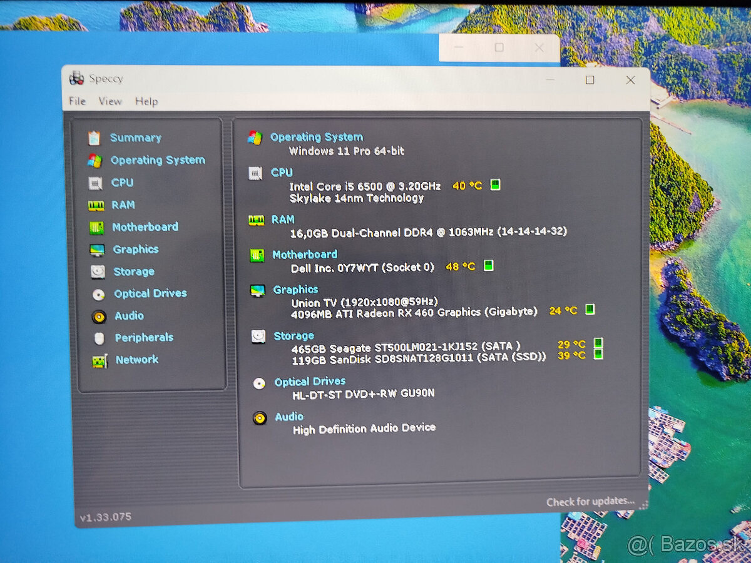Select Optical Drives in the sidebar
751x563 pixels.
pos(150,293)
